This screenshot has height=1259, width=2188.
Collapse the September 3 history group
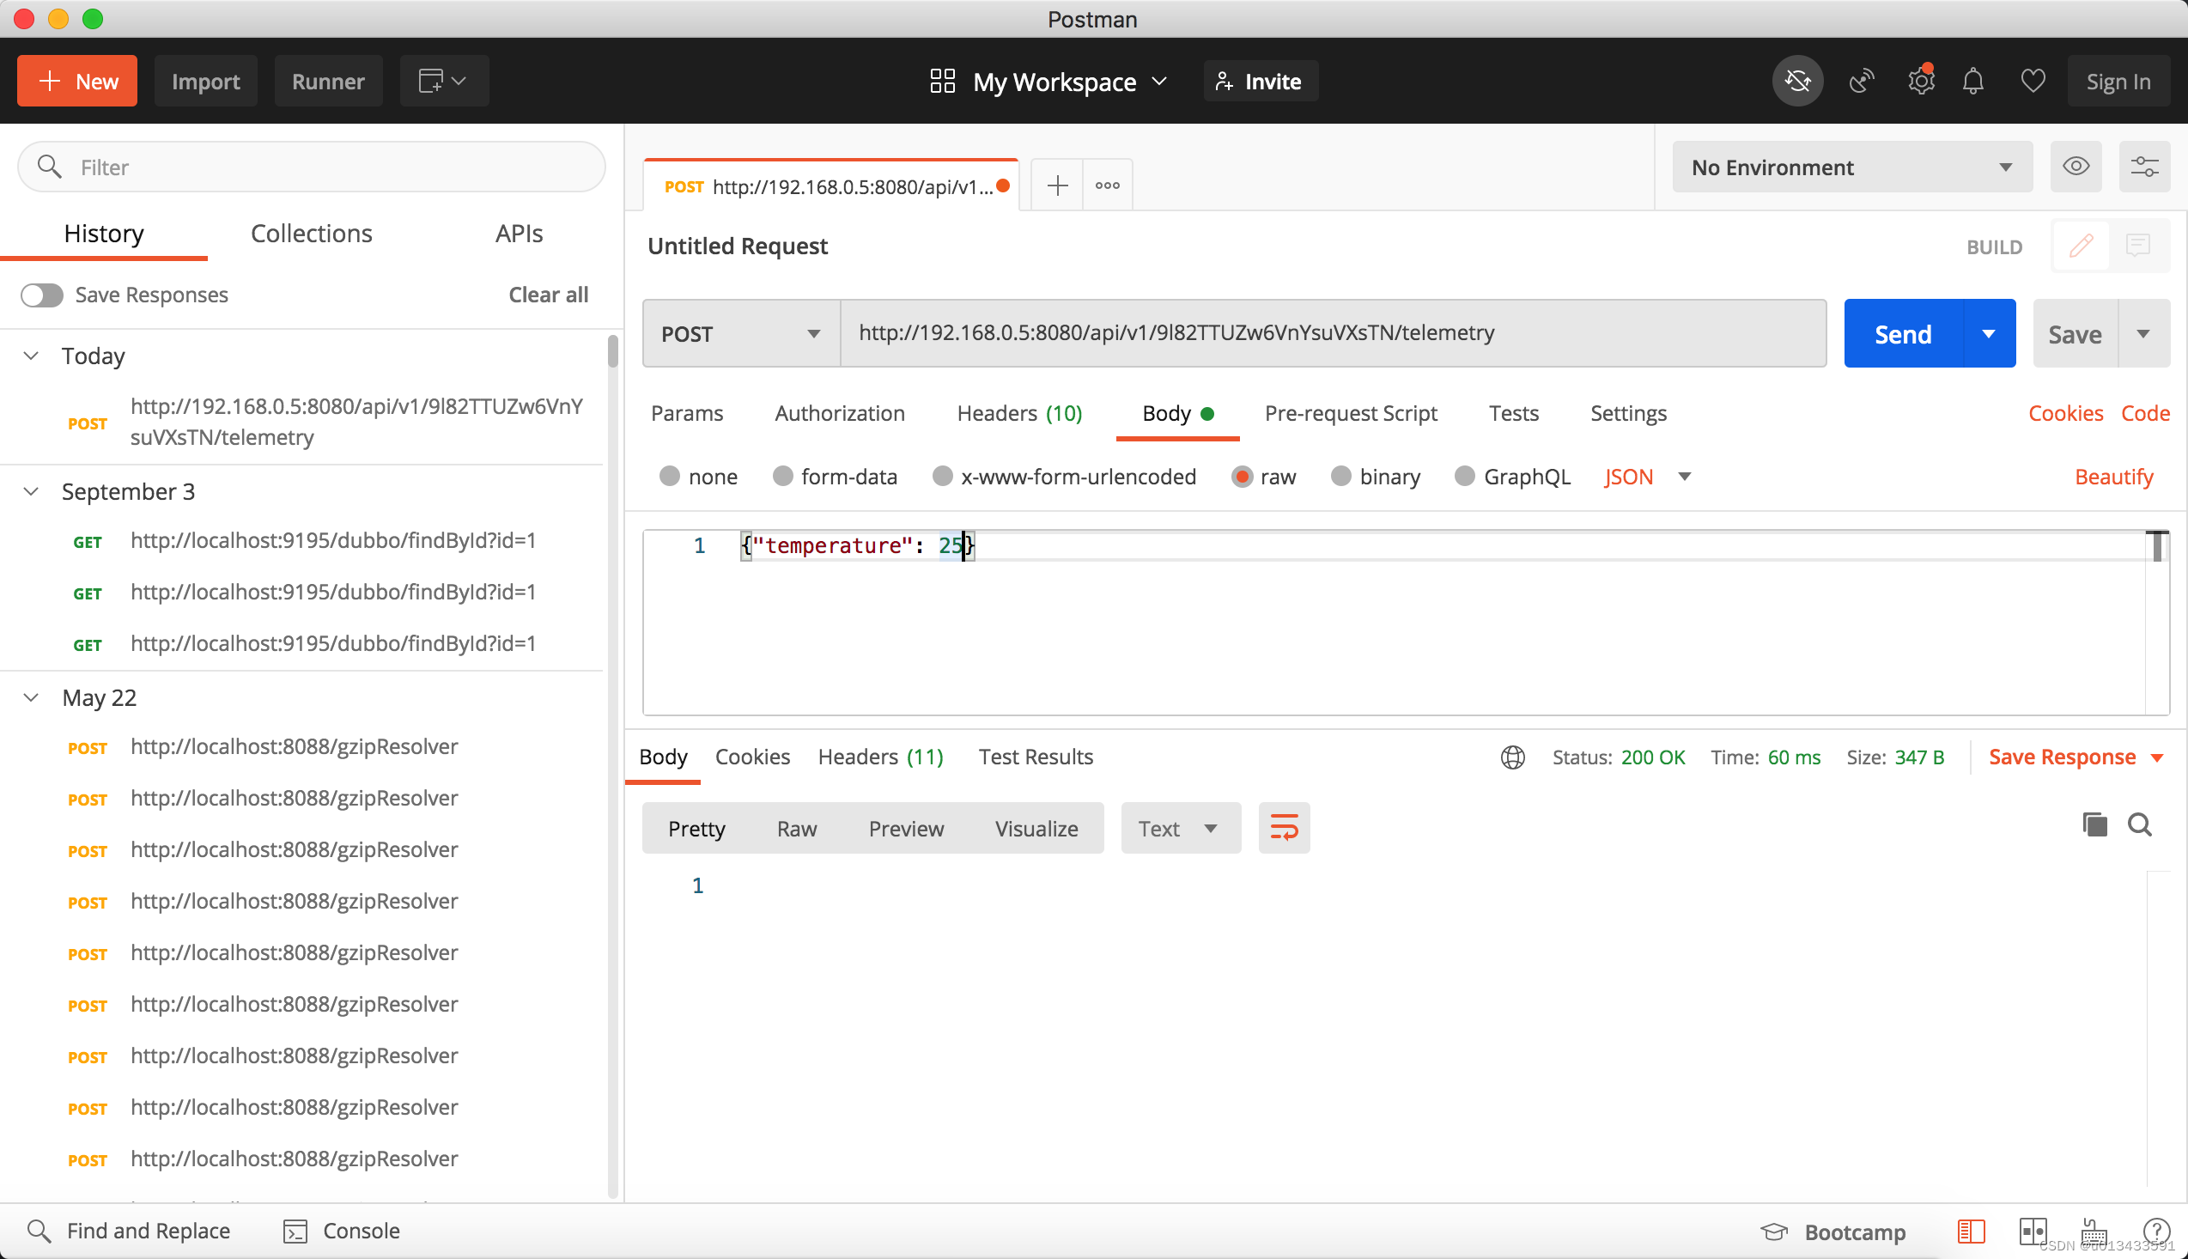[31, 492]
